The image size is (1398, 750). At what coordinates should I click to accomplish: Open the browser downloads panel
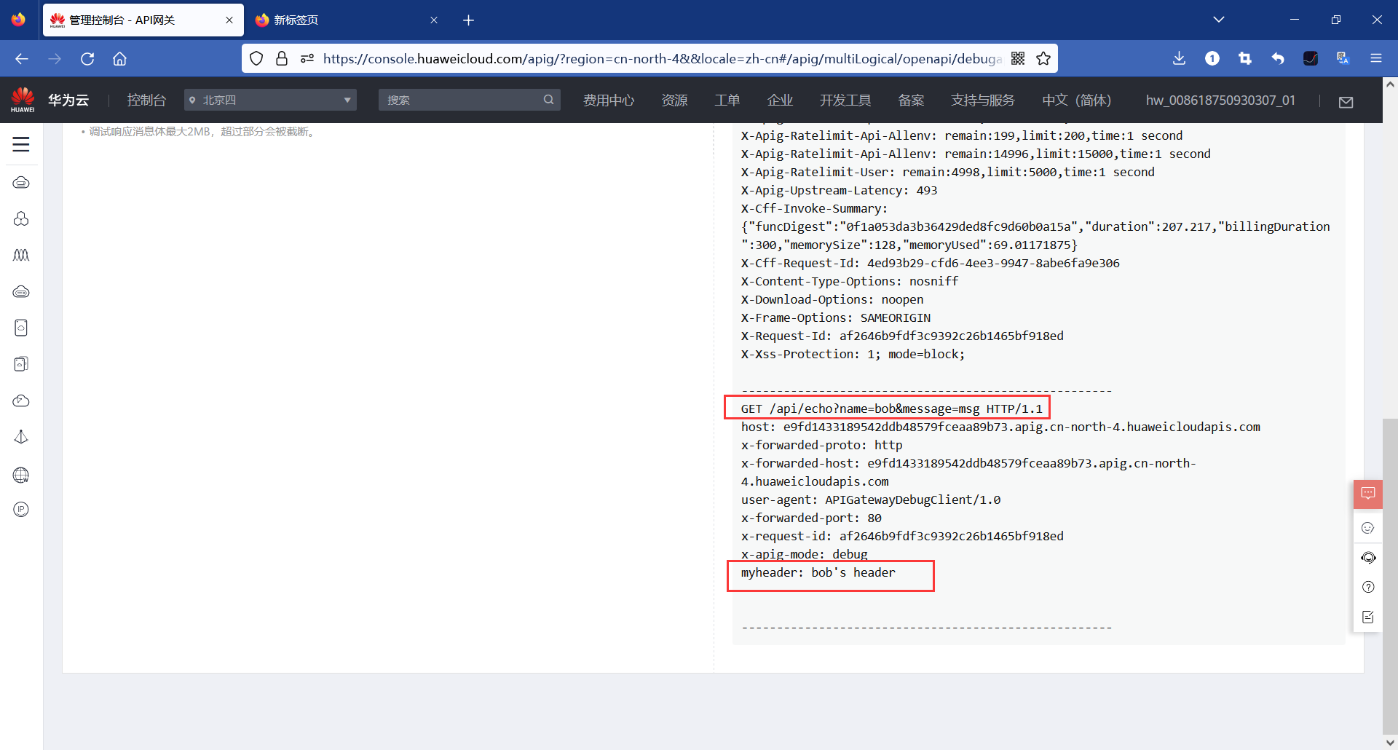1180,58
